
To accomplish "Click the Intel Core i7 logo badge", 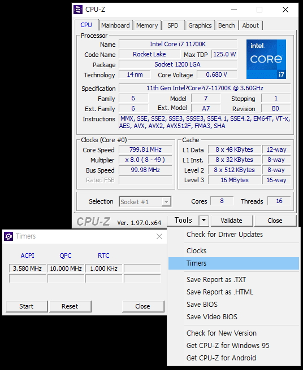I will tap(266, 59).
